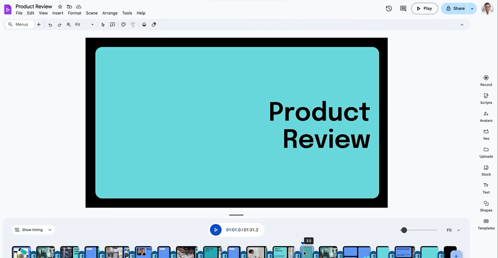Click the Google Vids home logo

click(7, 9)
